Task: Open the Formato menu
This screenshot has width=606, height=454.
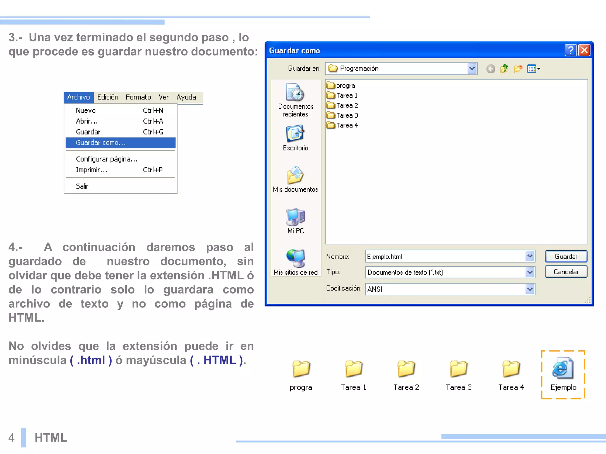Action: [138, 97]
